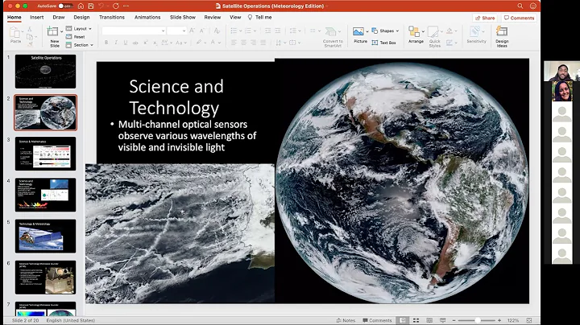The width and height of the screenshot is (580, 325).
Task: Click Convert to SmartArt
Action: (x=333, y=37)
